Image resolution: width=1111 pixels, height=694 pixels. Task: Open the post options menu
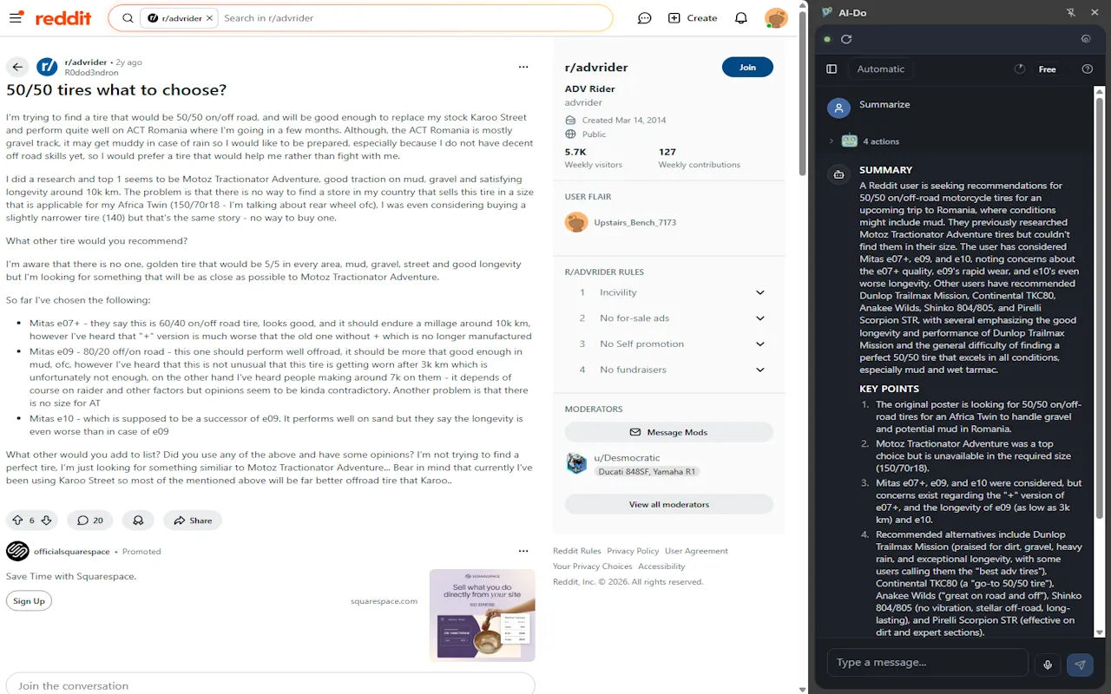point(523,66)
